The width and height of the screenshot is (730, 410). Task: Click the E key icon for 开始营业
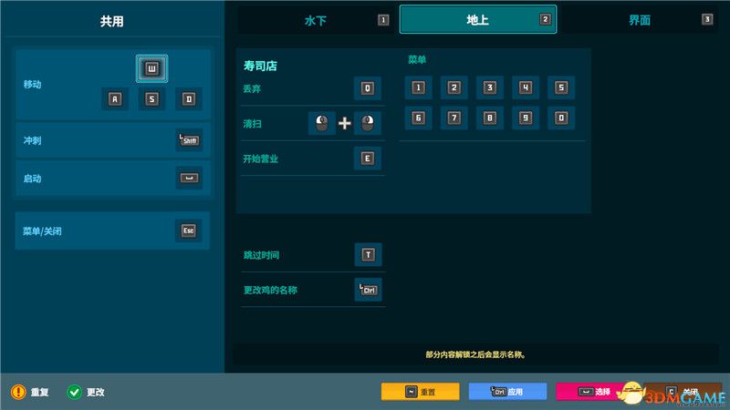368,159
